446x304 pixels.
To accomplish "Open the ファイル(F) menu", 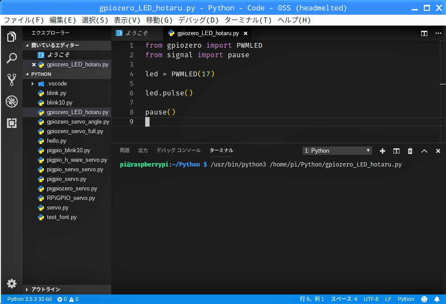I will 24,20.
